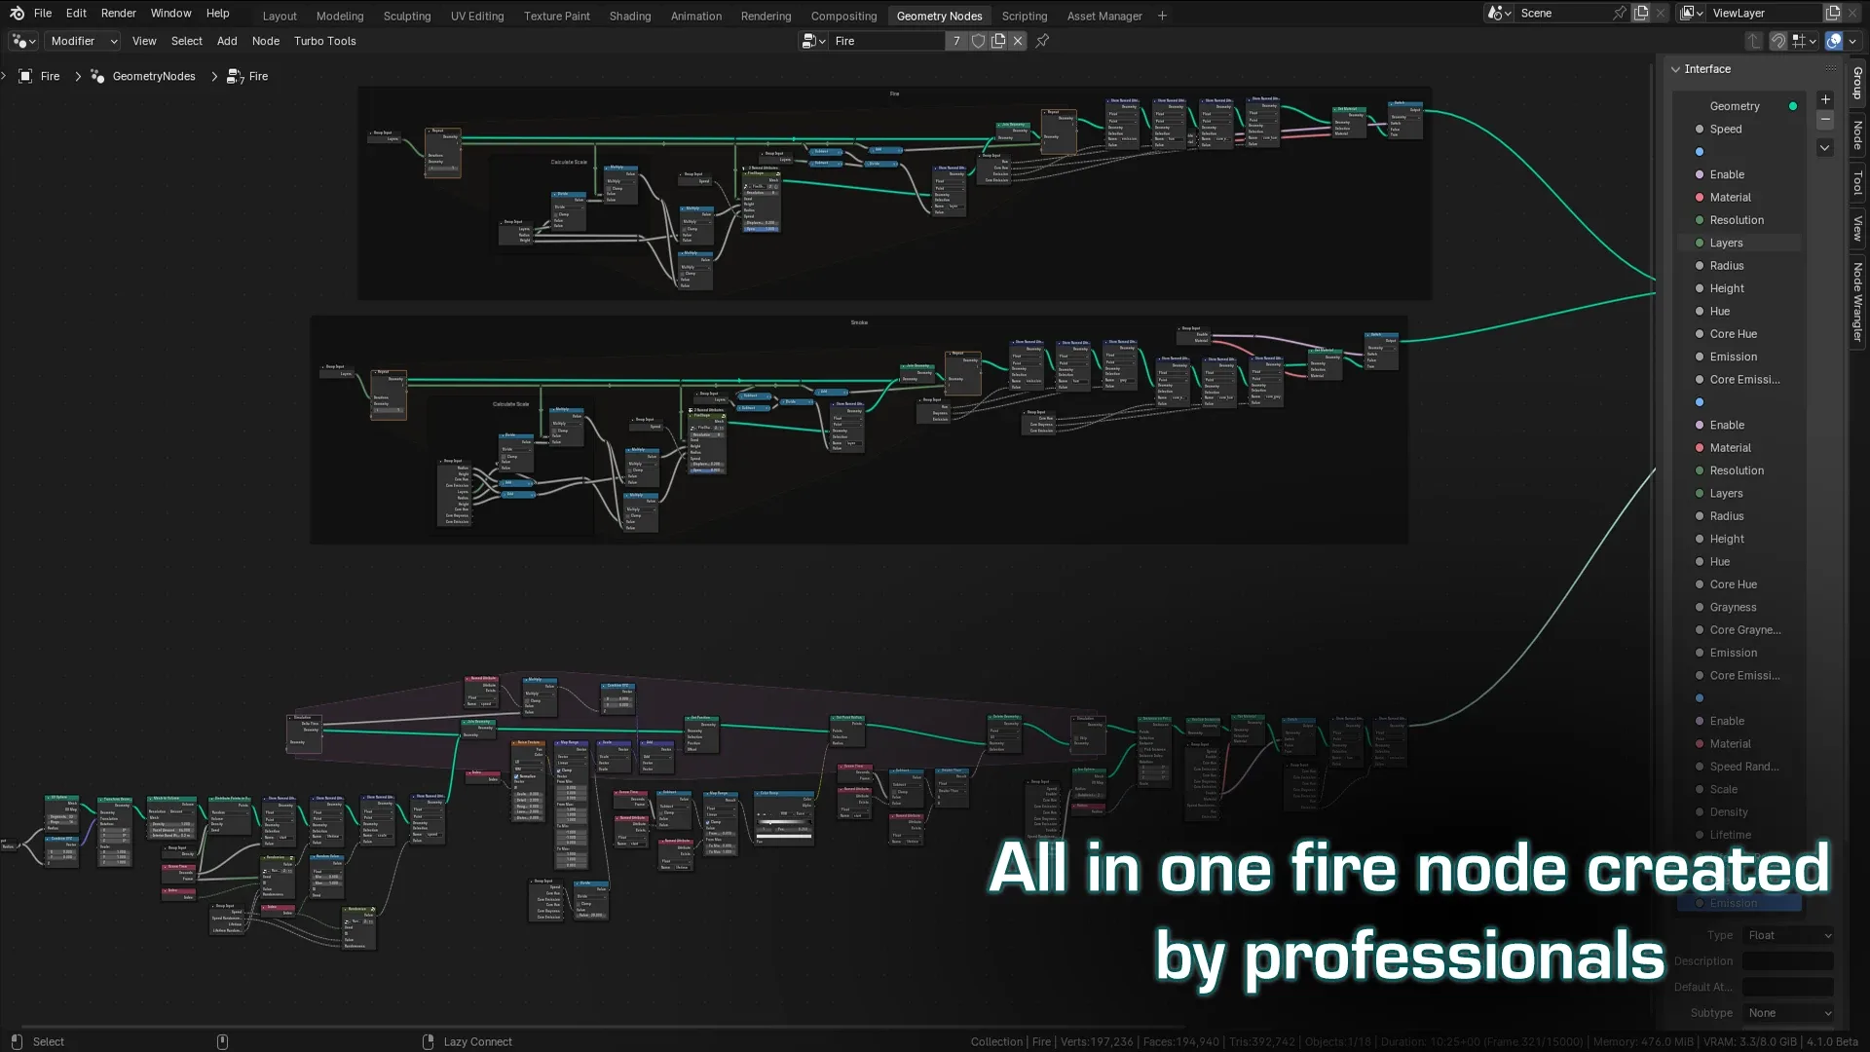Click the Geometry Nodes tab
The width and height of the screenshot is (1870, 1052).
(939, 16)
